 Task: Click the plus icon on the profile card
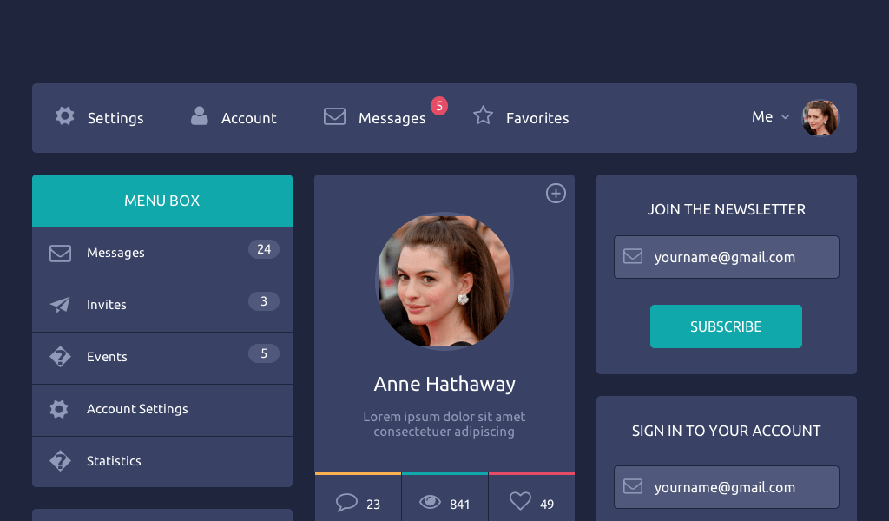(556, 193)
